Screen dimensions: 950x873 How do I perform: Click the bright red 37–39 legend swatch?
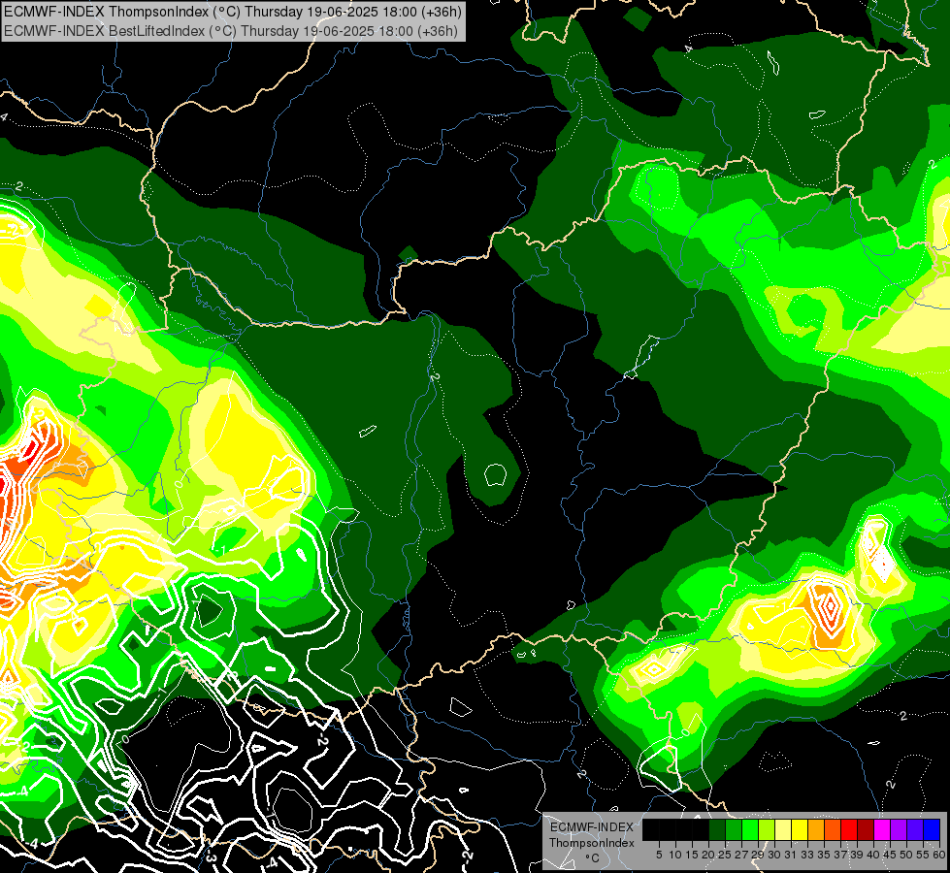pos(849,829)
